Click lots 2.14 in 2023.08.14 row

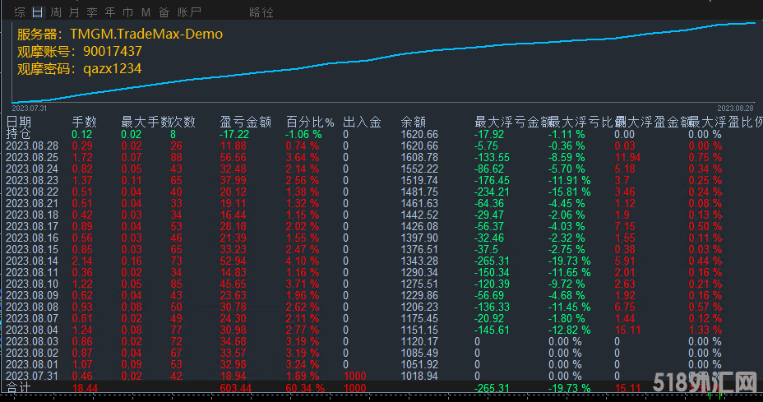(x=82, y=261)
